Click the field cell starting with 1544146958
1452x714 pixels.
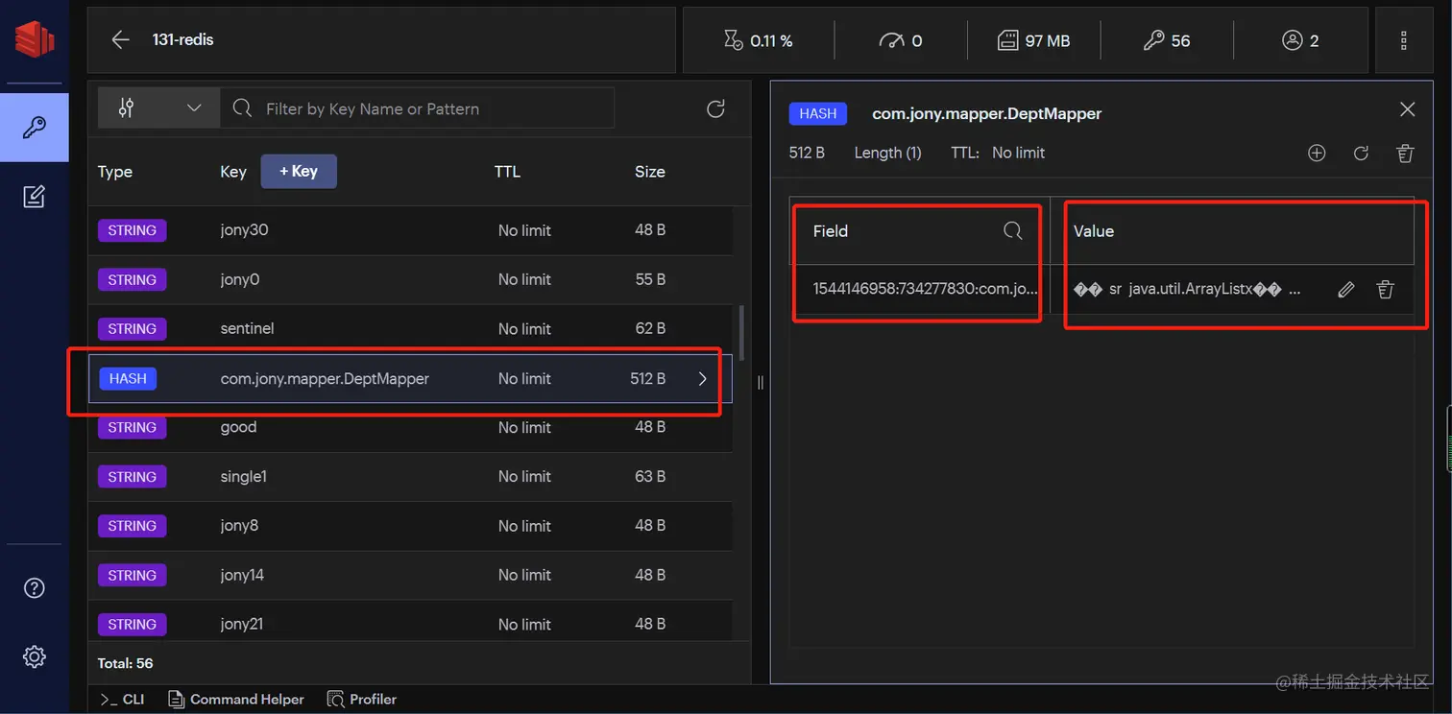point(925,290)
